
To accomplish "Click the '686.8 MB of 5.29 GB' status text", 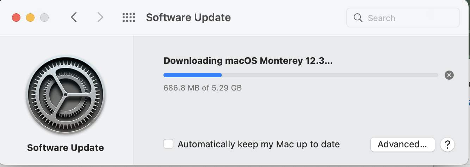I will tap(203, 88).
